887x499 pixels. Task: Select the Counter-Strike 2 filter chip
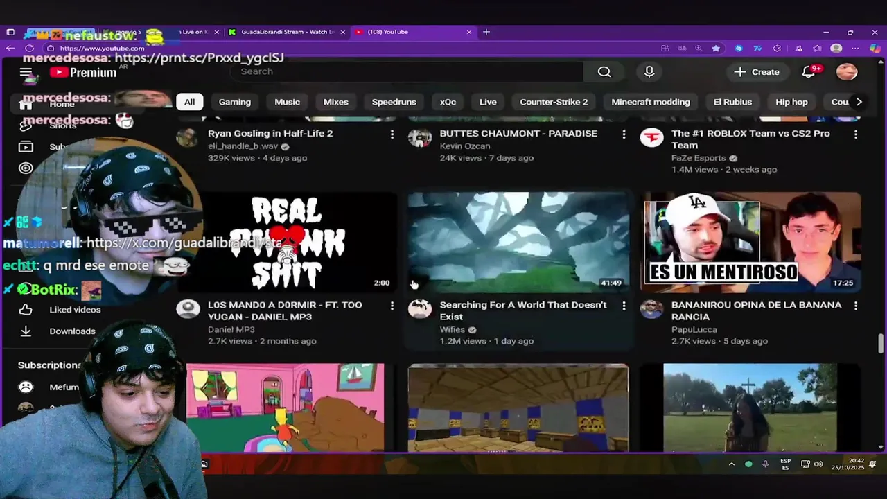[x=554, y=102]
